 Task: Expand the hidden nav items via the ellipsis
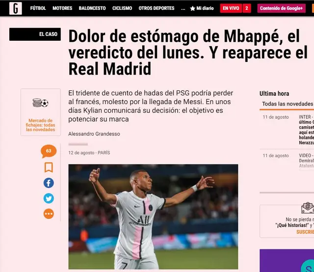pos(183,9)
